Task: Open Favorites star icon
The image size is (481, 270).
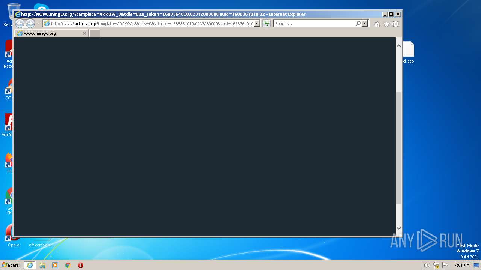Action: 386,24
